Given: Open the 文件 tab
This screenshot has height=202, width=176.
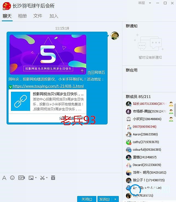Looking at the screenshot, I should [x=37, y=16].
